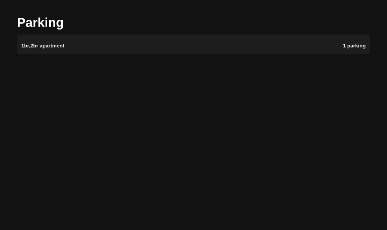Open the apartment parking entry

pos(194,44)
